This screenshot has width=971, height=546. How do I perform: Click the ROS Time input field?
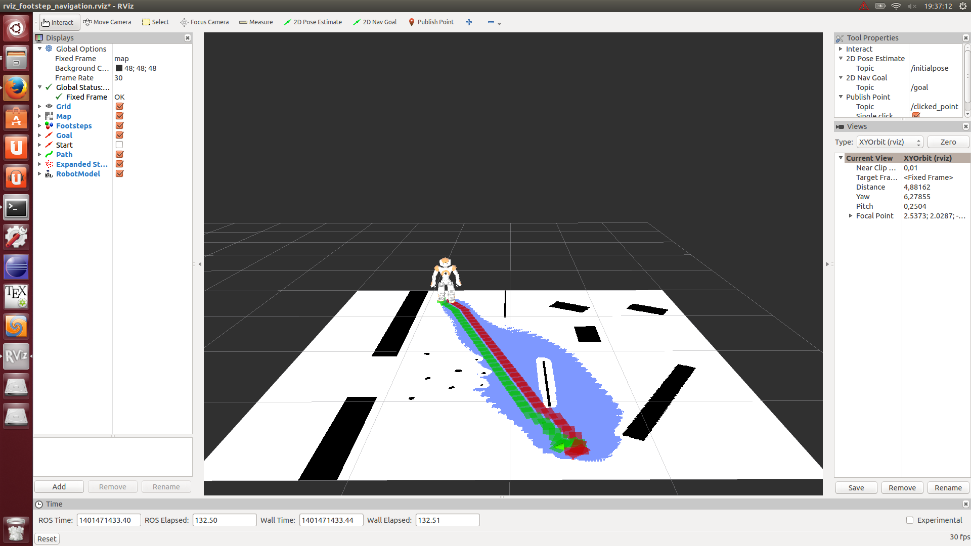(107, 520)
